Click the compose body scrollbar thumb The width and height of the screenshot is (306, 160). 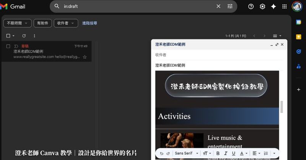(x=282, y=107)
